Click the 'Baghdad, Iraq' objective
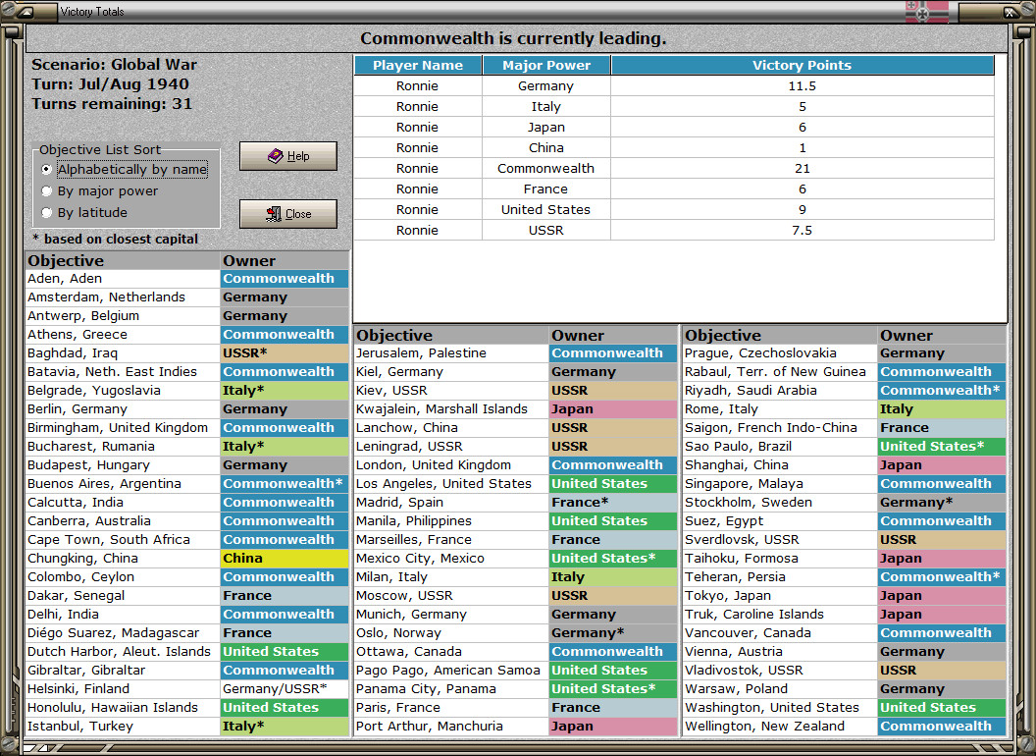Image resolution: width=1036 pixels, height=756 pixels. pos(123,353)
